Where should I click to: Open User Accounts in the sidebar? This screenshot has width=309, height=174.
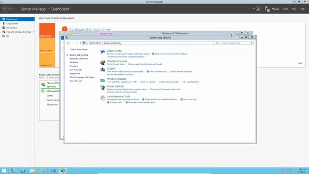pyautogui.click(x=76, y=70)
